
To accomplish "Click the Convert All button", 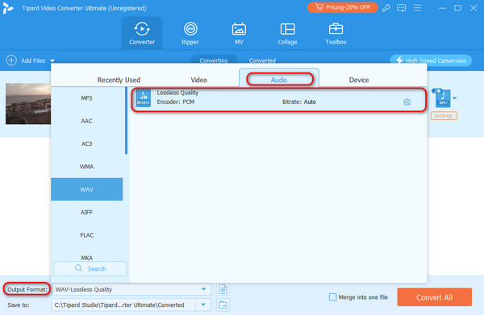I will point(434,297).
